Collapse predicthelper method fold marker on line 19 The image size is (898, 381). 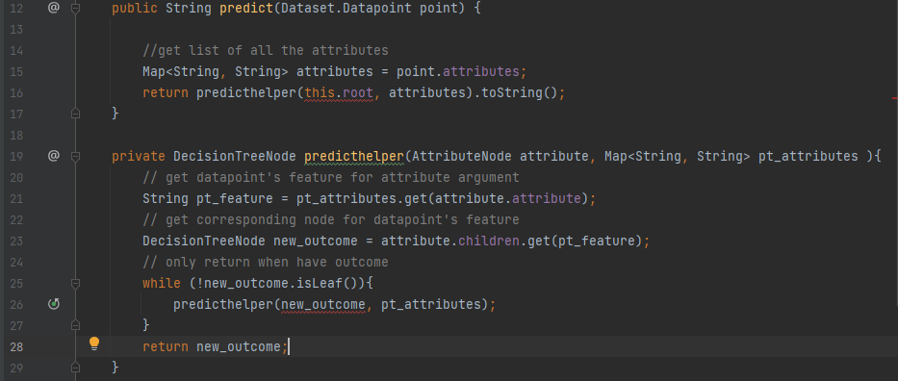(x=75, y=156)
